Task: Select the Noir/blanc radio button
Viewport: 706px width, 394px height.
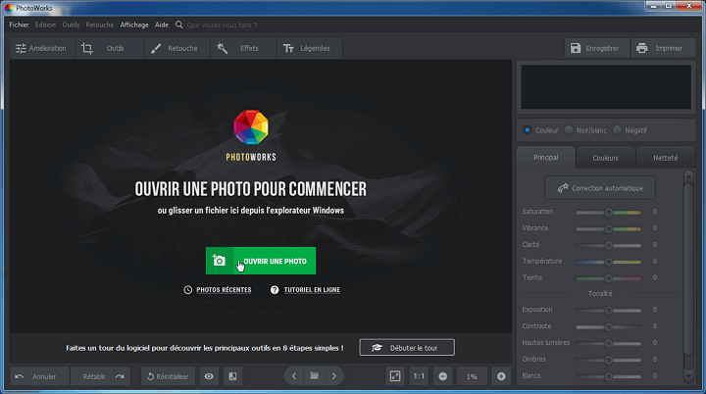Action: tap(569, 130)
